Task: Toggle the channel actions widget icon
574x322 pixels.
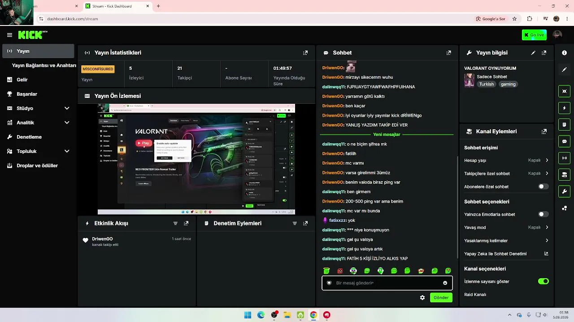Action: pyautogui.click(x=564, y=174)
